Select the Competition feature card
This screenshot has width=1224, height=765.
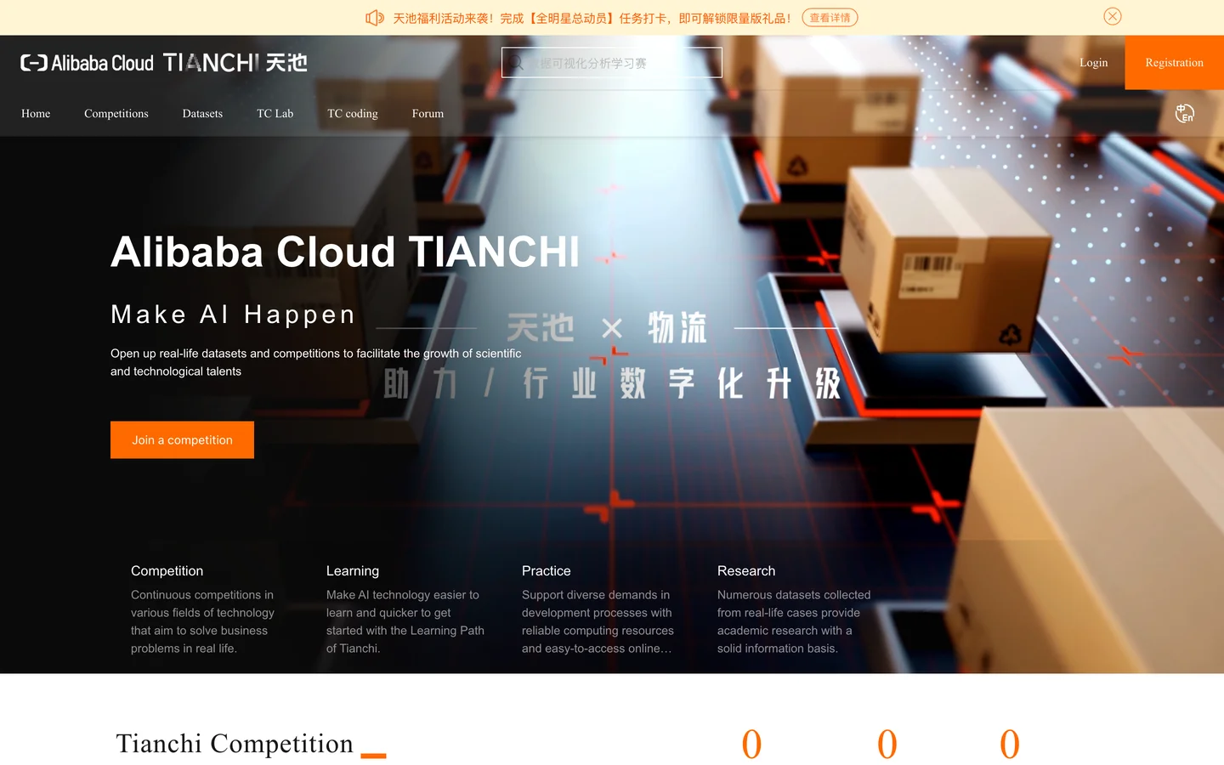205,609
